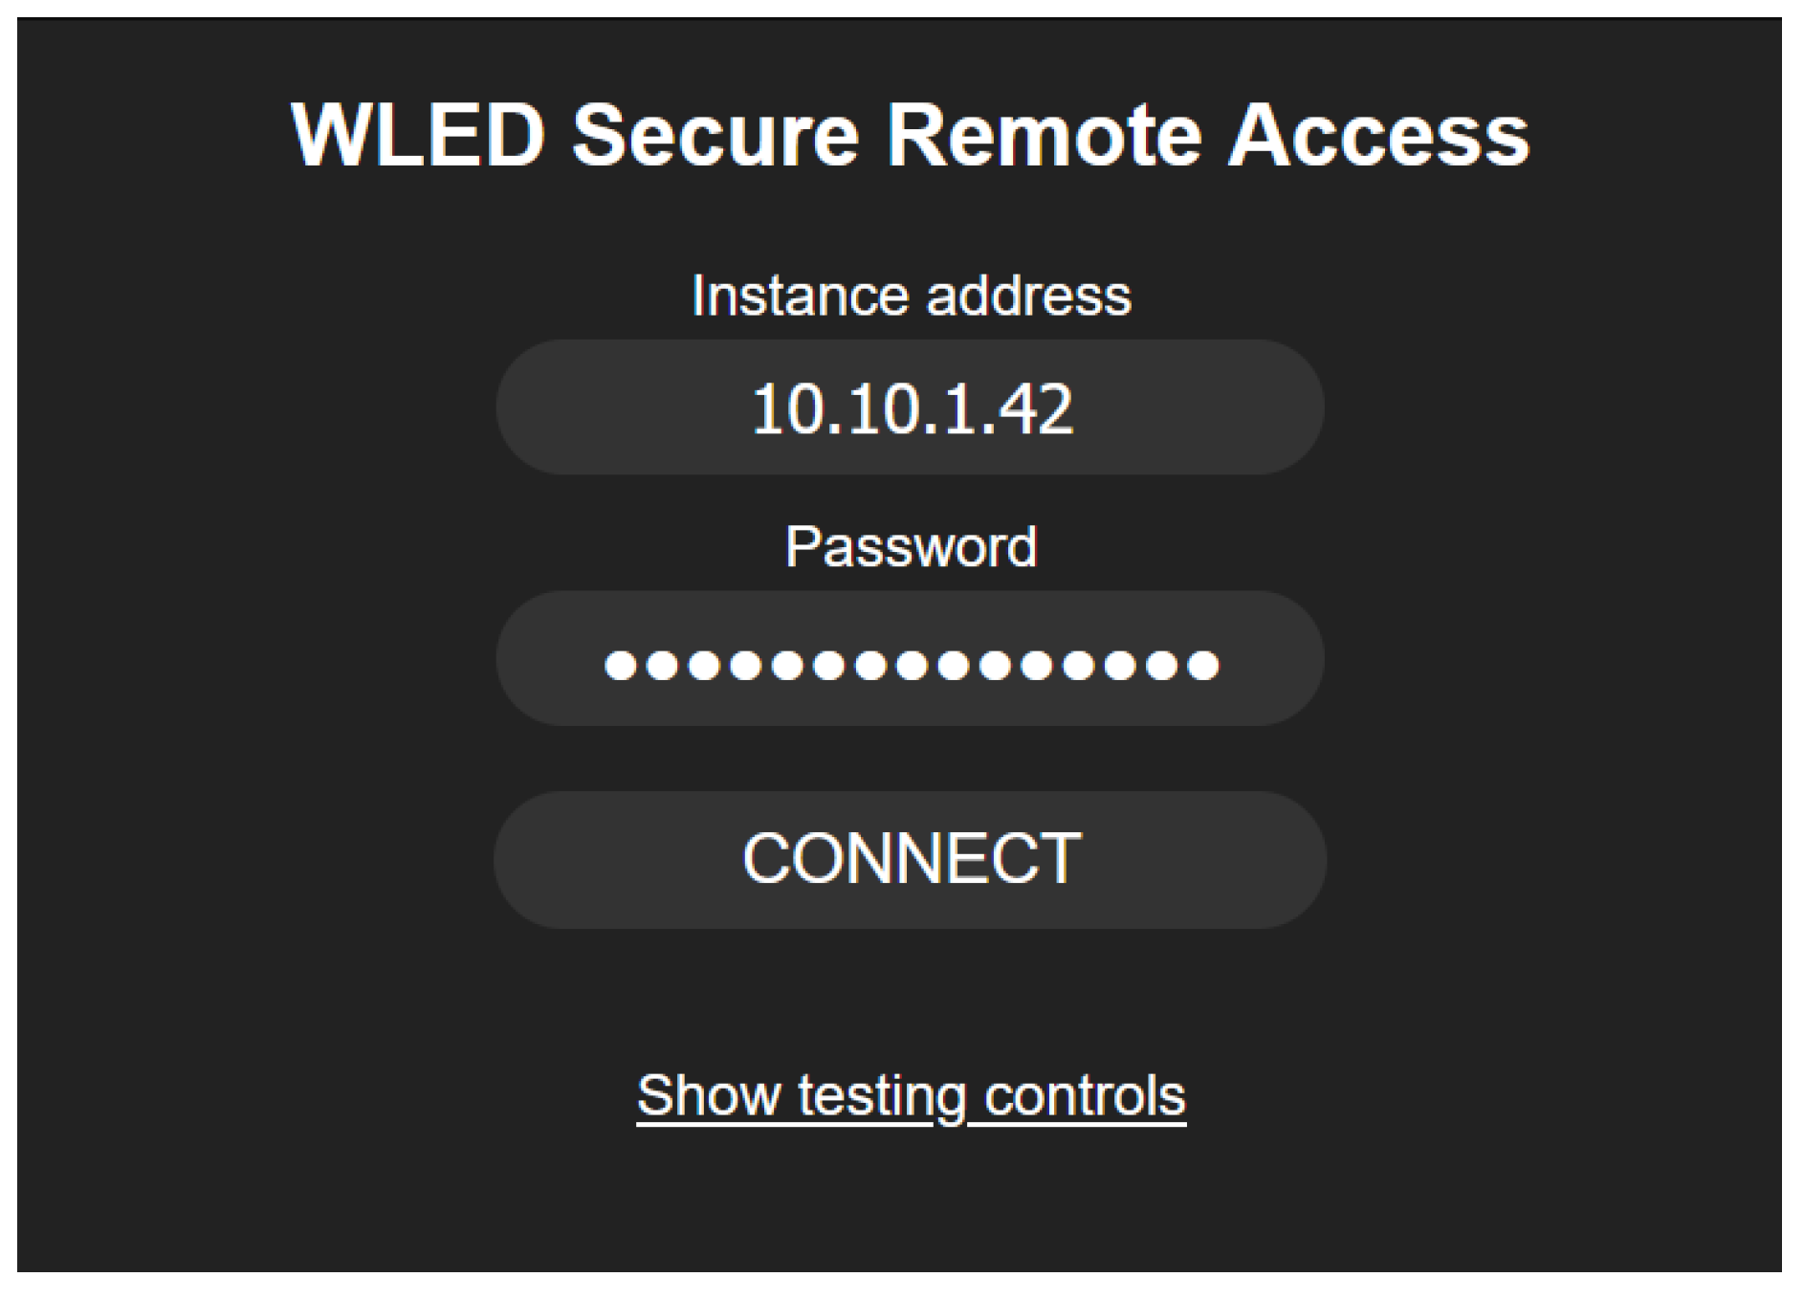Image resolution: width=1804 pixels, height=1299 pixels.
Task: Focus the Password input field
Action: coord(910,660)
